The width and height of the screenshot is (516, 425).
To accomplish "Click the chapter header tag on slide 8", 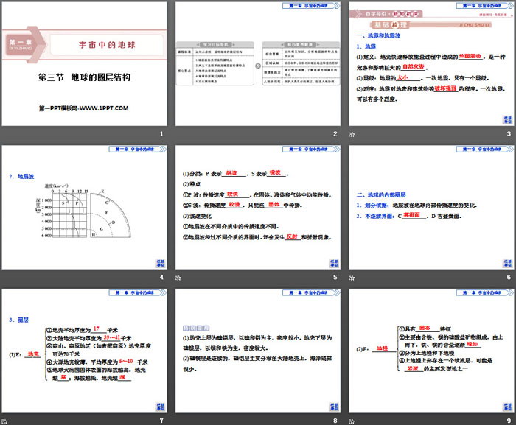I will tap(311, 292).
